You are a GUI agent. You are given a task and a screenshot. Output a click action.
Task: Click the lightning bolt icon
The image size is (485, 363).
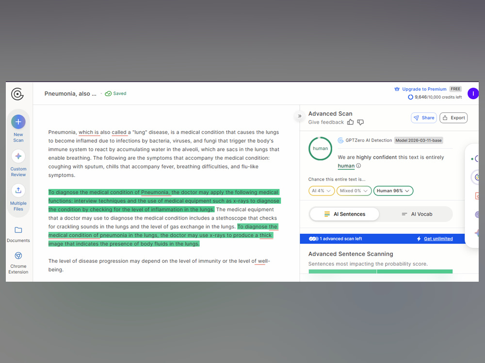click(x=419, y=239)
